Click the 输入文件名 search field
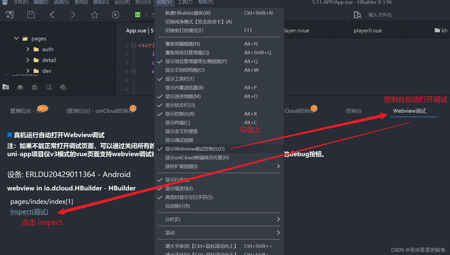Image resolution: width=450 pixels, height=255 pixels. 380,15
